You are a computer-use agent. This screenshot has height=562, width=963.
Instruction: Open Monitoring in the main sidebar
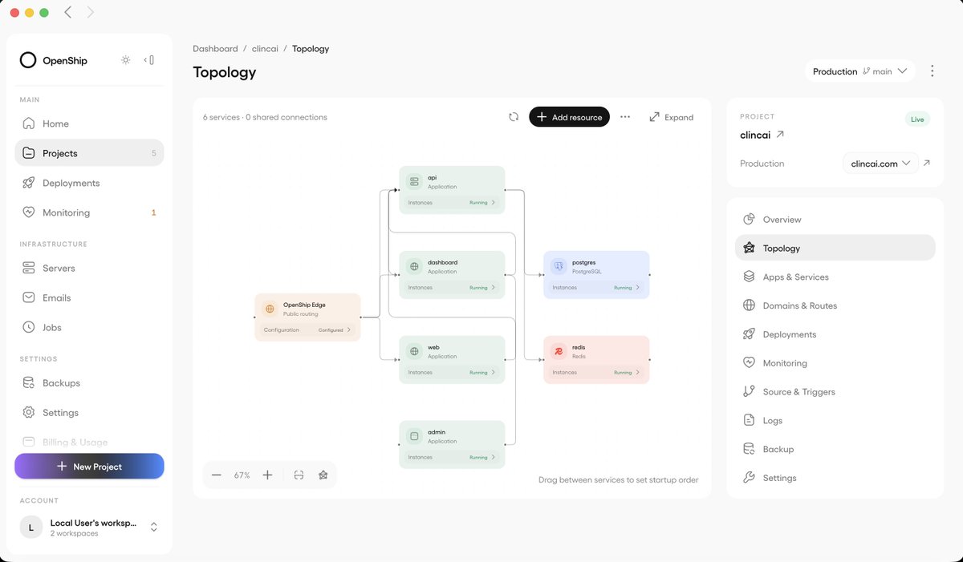point(89,212)
